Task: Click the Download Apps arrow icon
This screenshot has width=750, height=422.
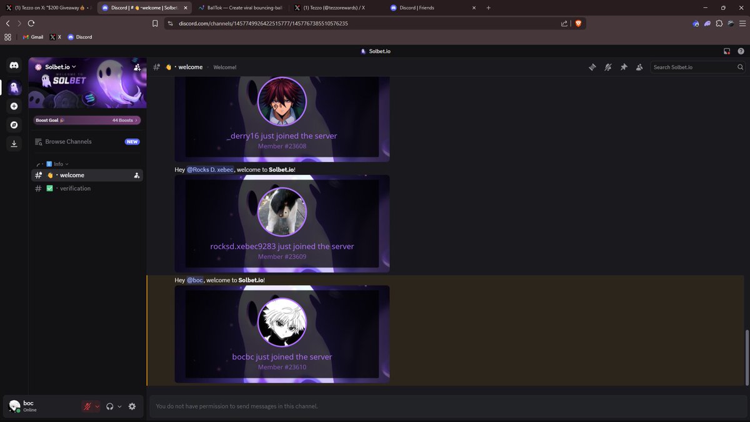Action: coord(14,144)
